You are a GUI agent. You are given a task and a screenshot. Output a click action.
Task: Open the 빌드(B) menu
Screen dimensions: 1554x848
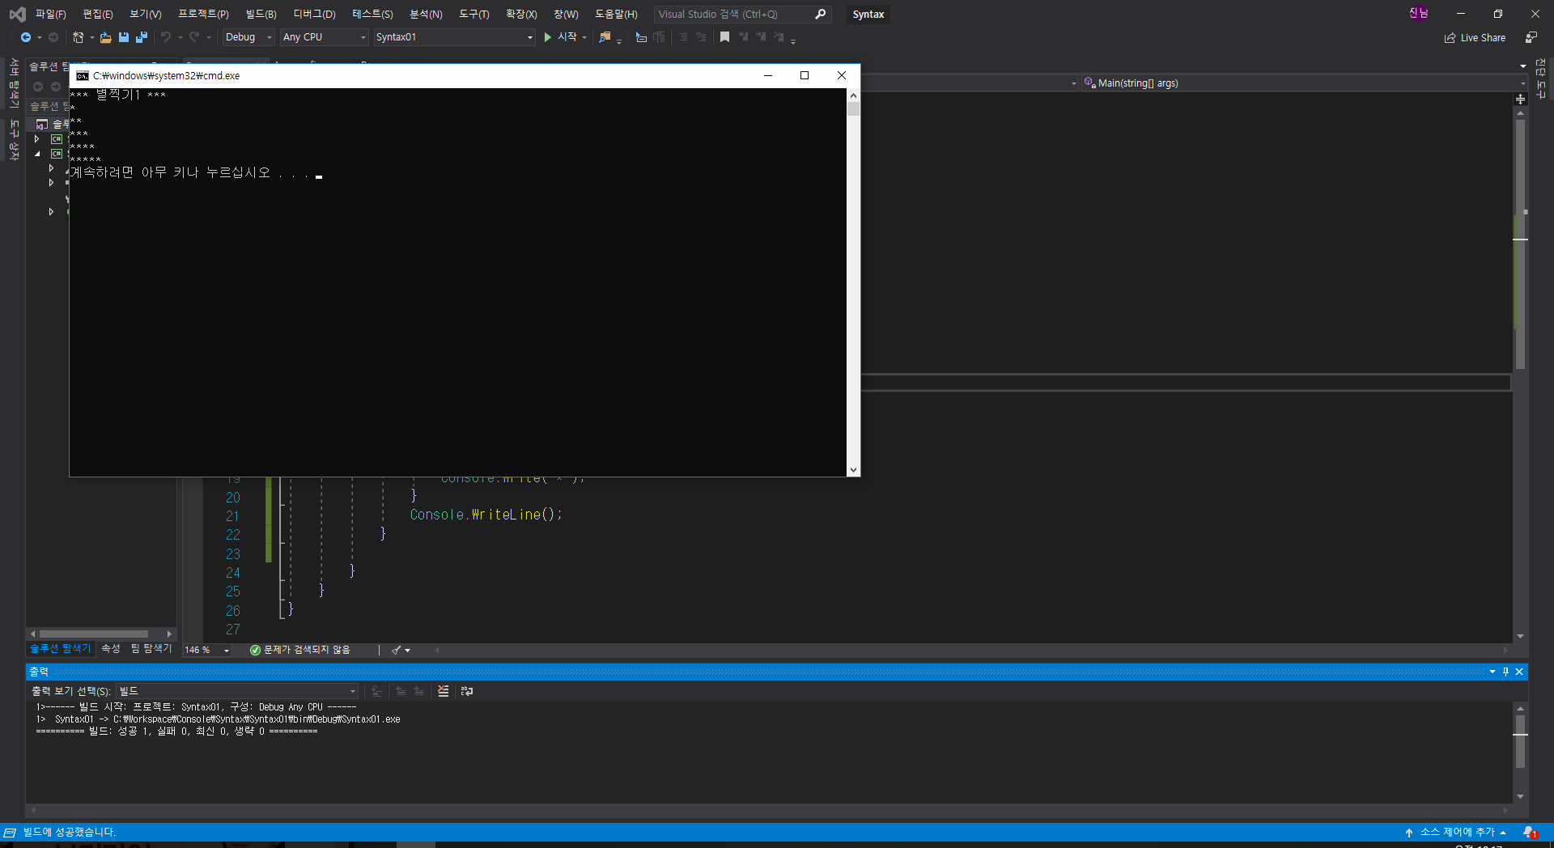[x=261, y=14]
